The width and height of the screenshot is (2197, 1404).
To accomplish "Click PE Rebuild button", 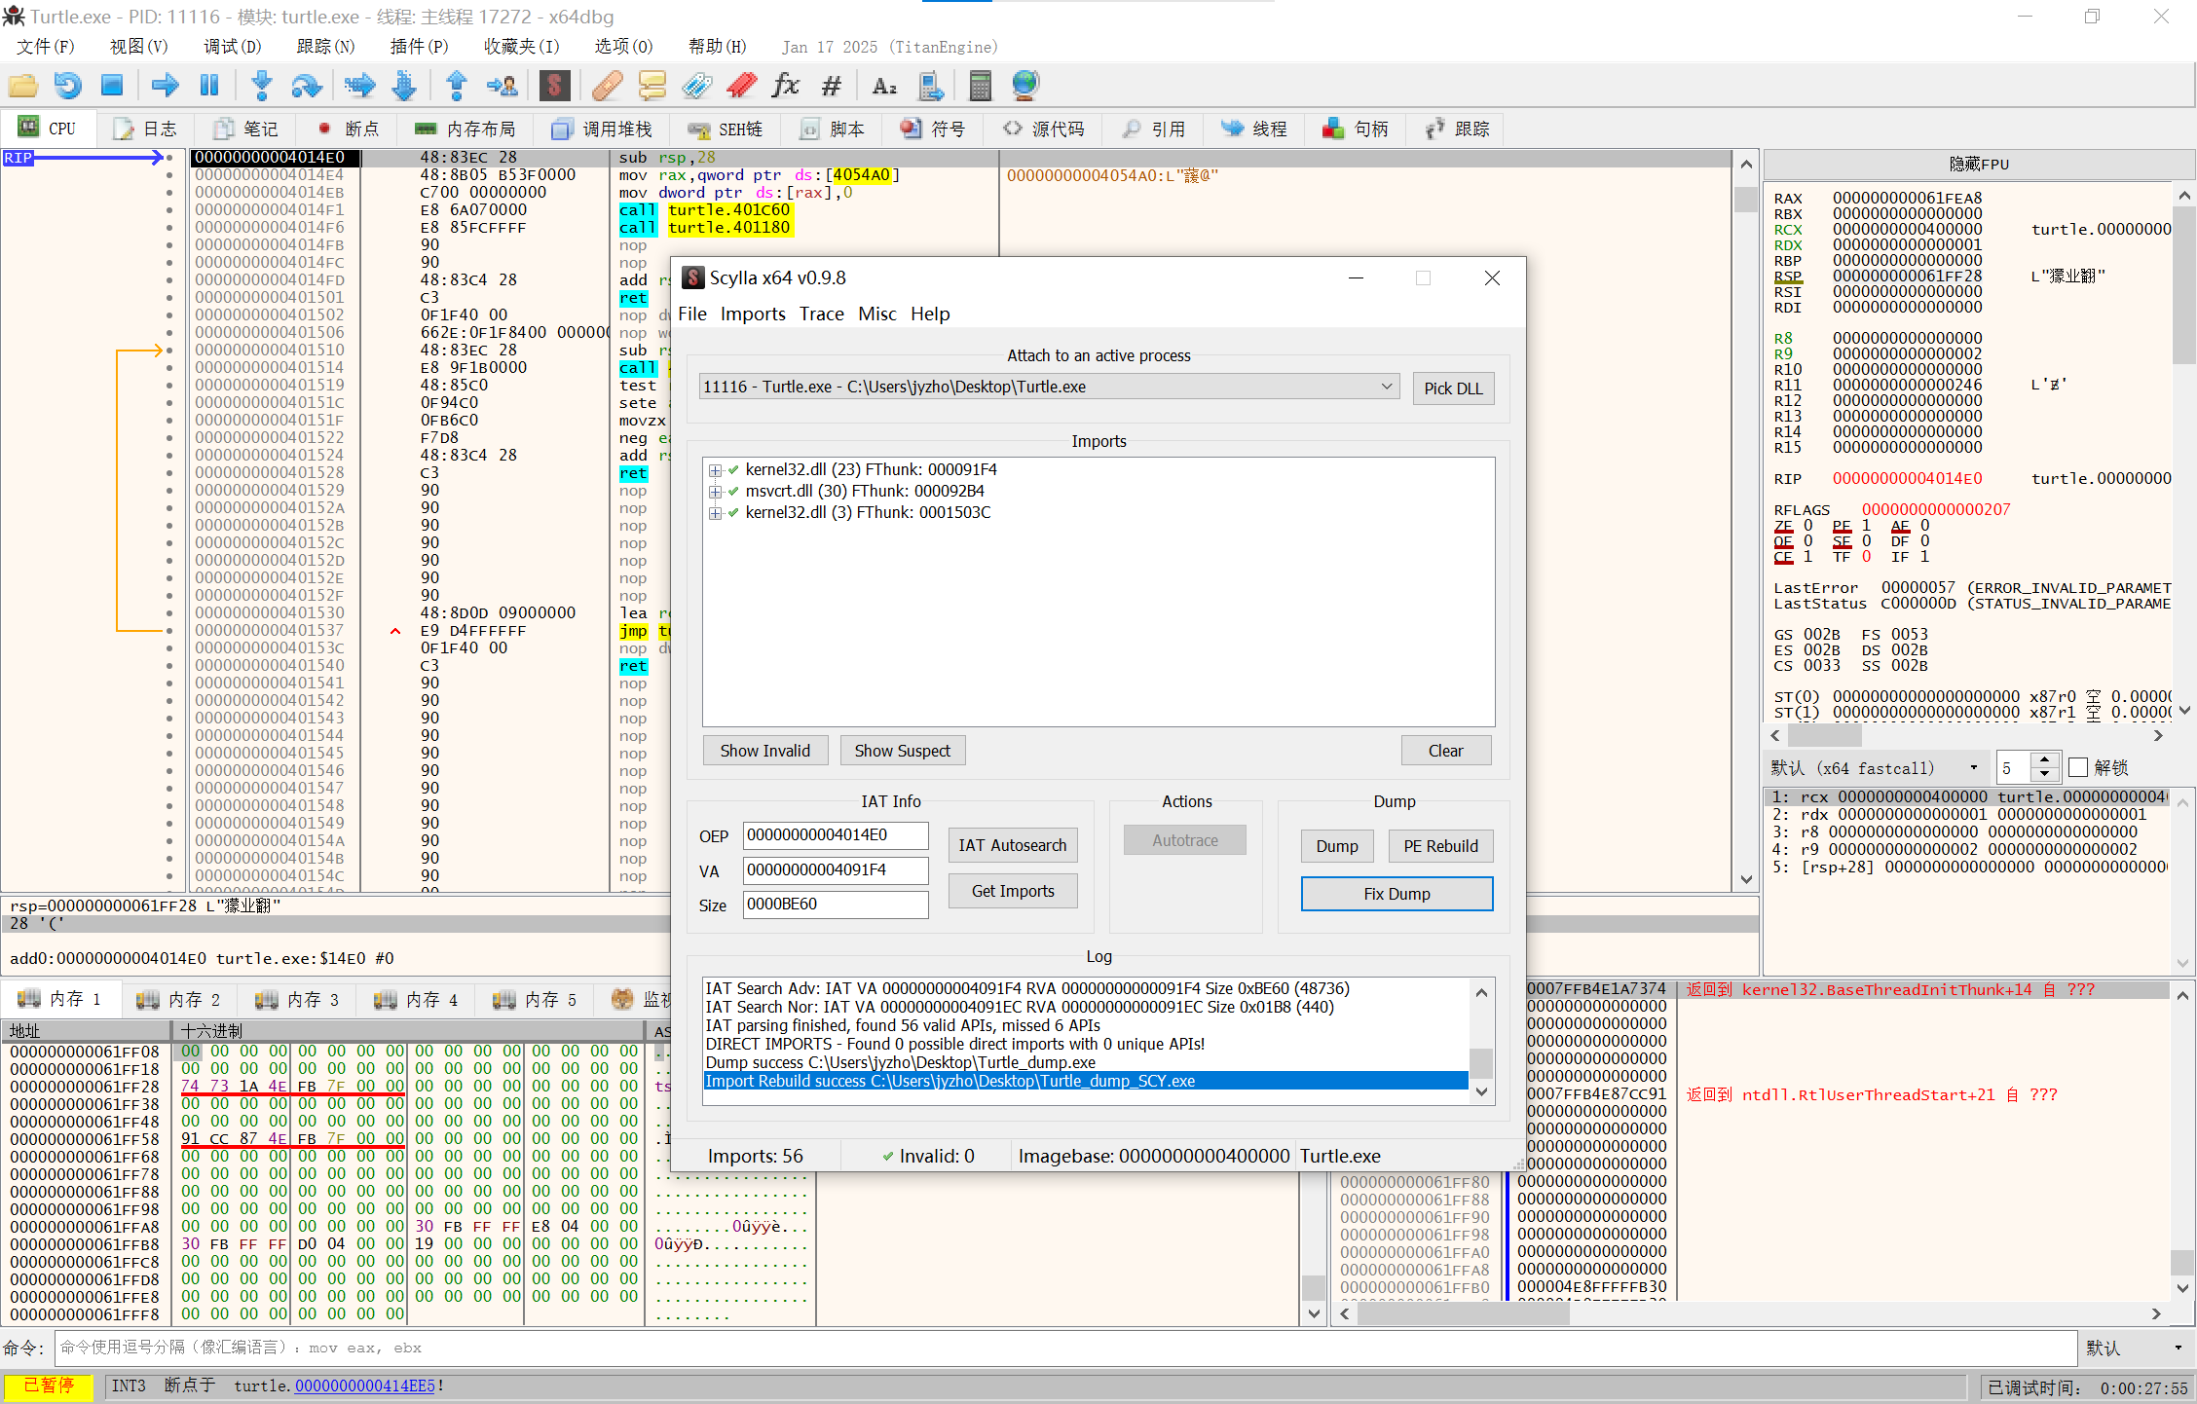I will (1439, 845).
